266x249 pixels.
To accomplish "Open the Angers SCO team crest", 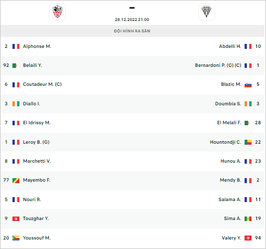I will [207, 12].
